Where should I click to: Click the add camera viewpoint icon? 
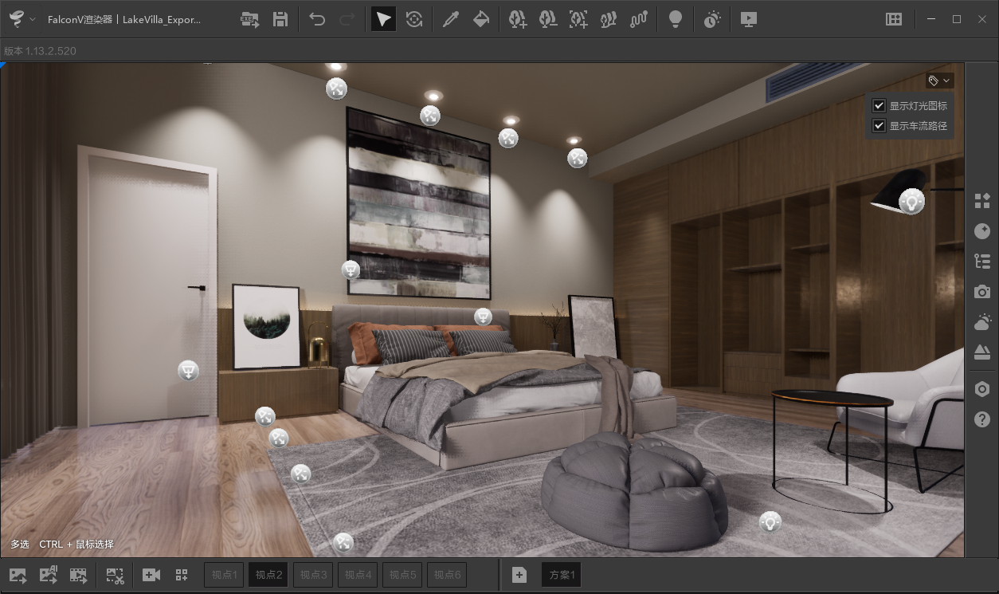coord(151,575)
